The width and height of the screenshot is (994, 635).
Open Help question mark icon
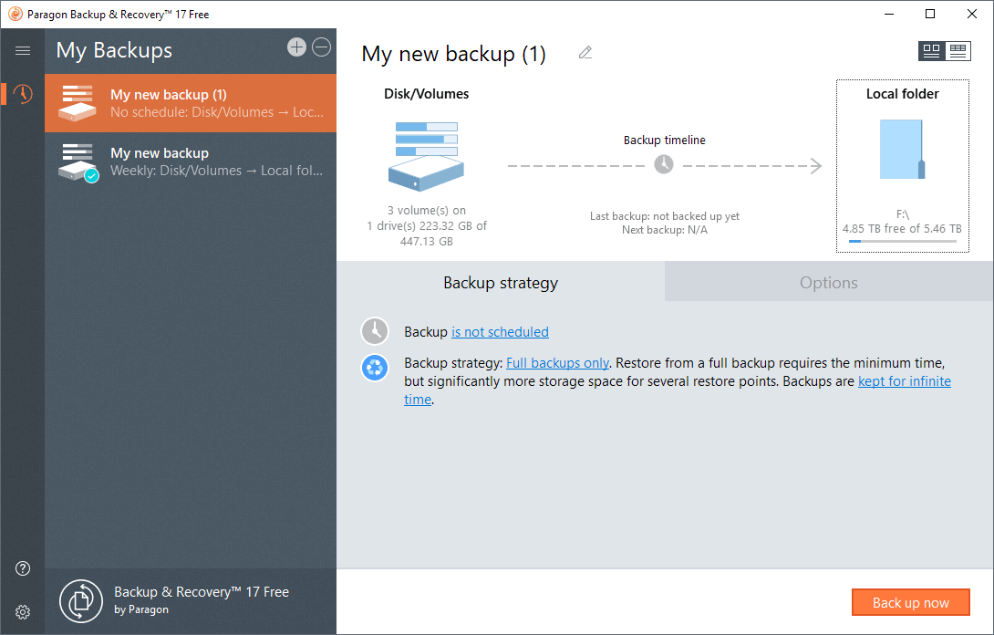click(23, 568)
